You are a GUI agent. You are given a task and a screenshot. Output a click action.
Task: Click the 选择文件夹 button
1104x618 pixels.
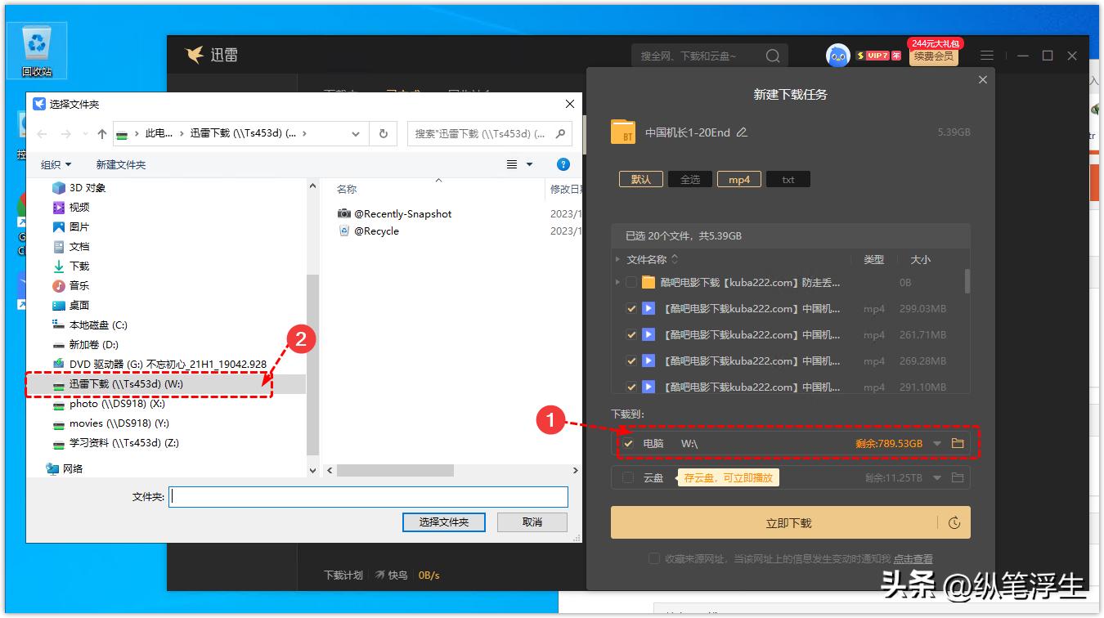[x=443, y=522]
